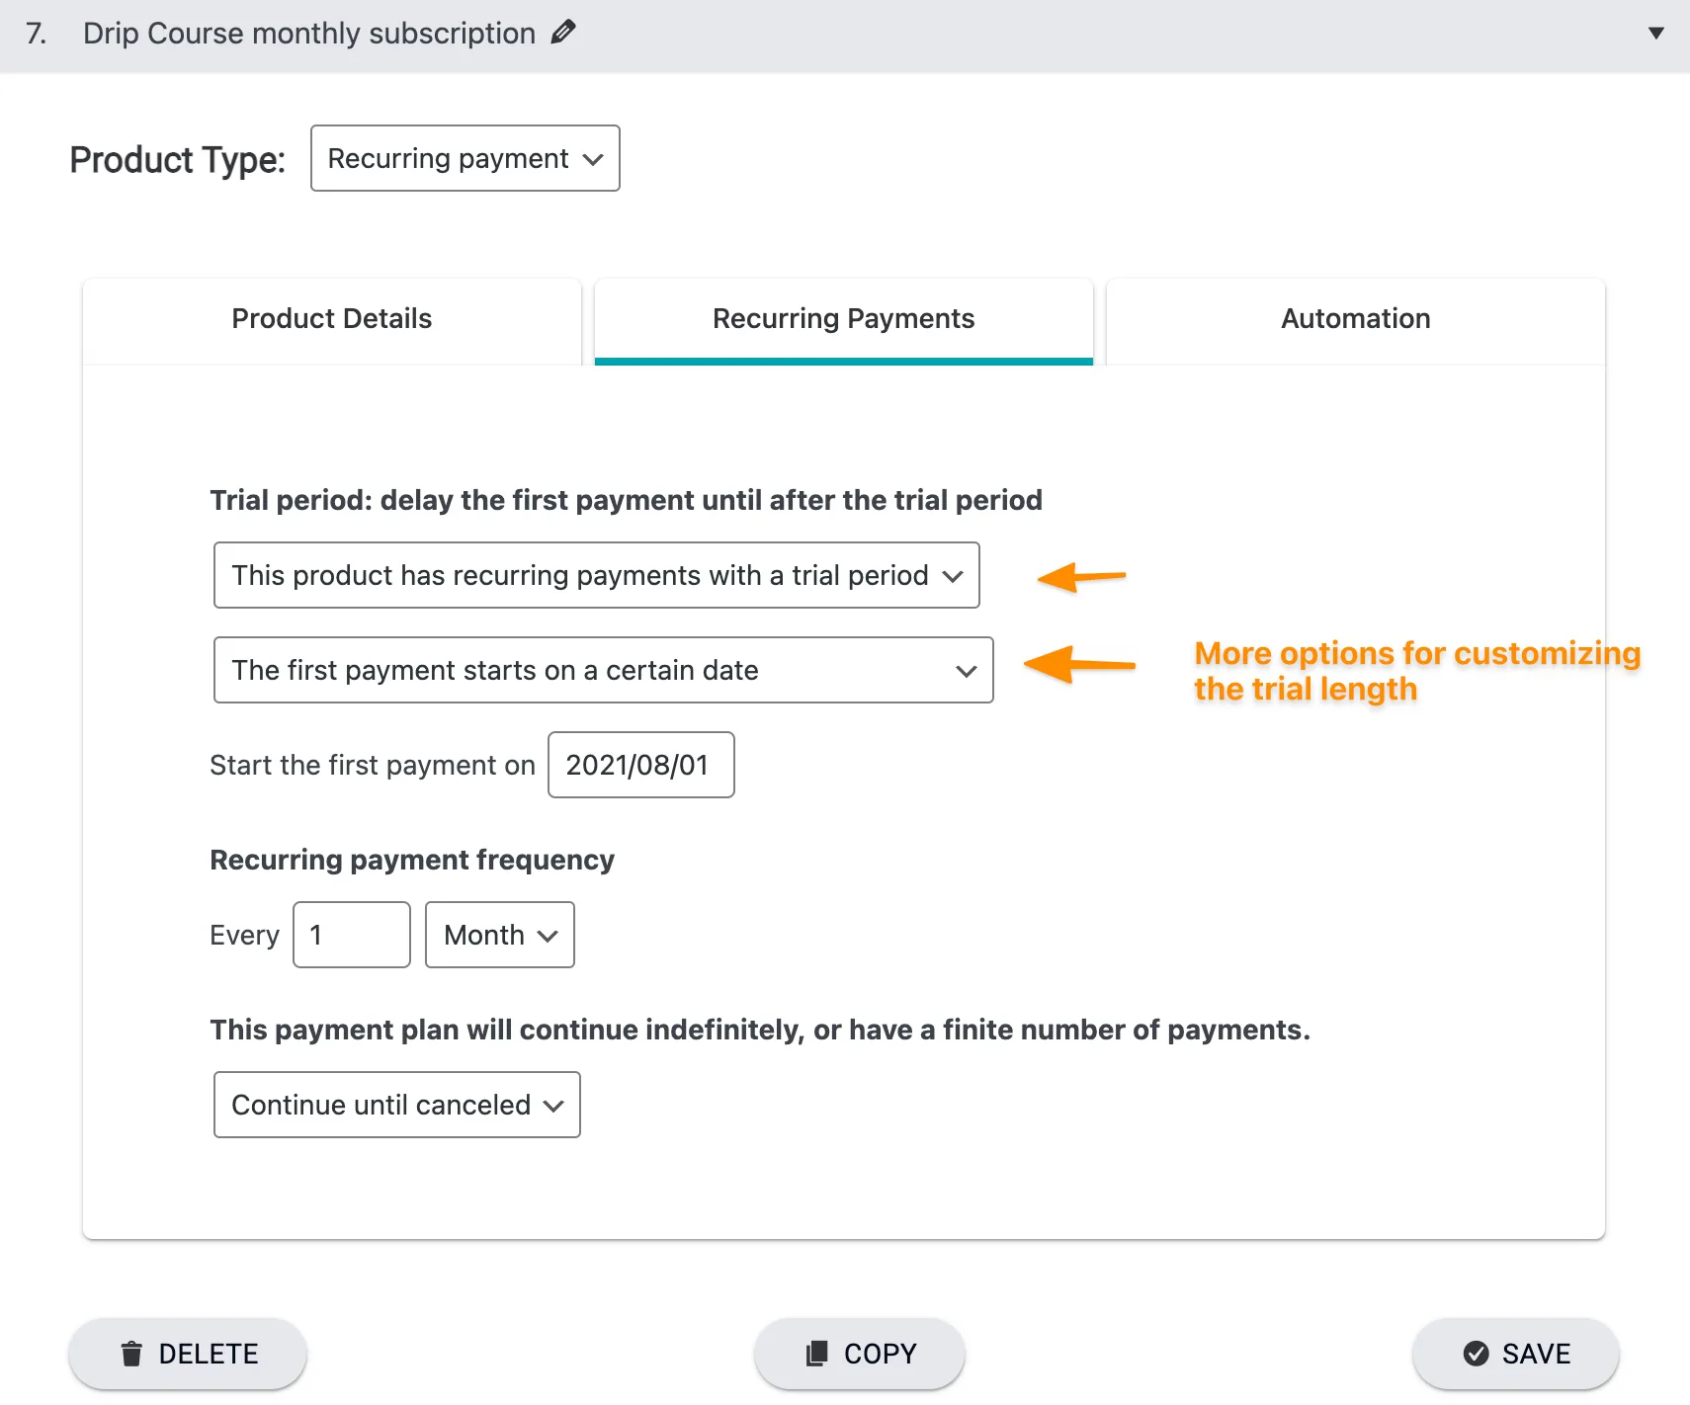Screen dimensions: 1690x1405
Task: Click the trash icon inside the DELETE button
Action: (131, 1353)
